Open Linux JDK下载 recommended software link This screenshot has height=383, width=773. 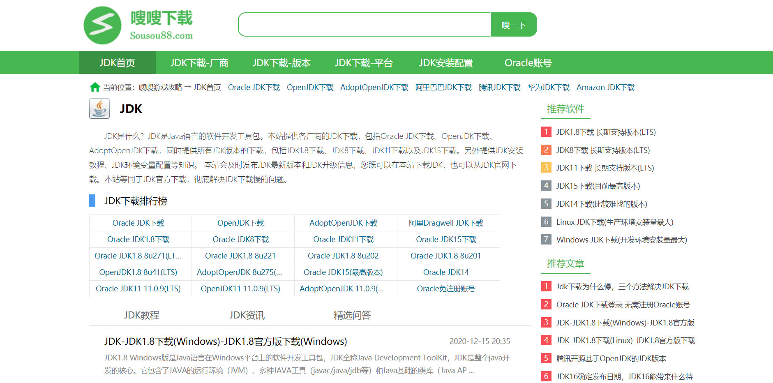(x=615, y=222)
